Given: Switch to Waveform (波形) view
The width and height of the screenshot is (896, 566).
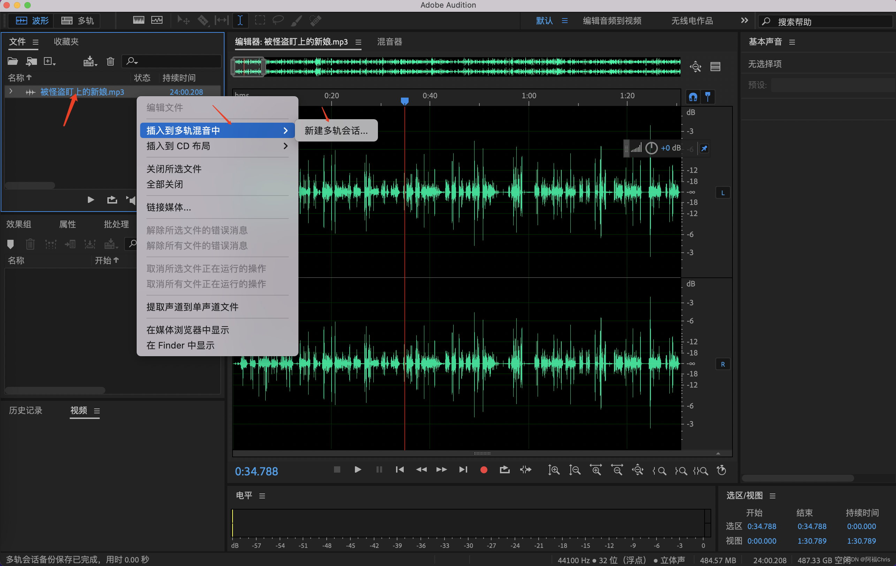Looking at the screenshot, I should [32, 21].
